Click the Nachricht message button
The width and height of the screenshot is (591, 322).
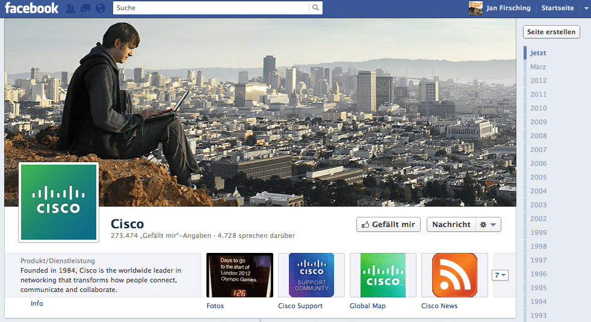click(x=451, y=225)
